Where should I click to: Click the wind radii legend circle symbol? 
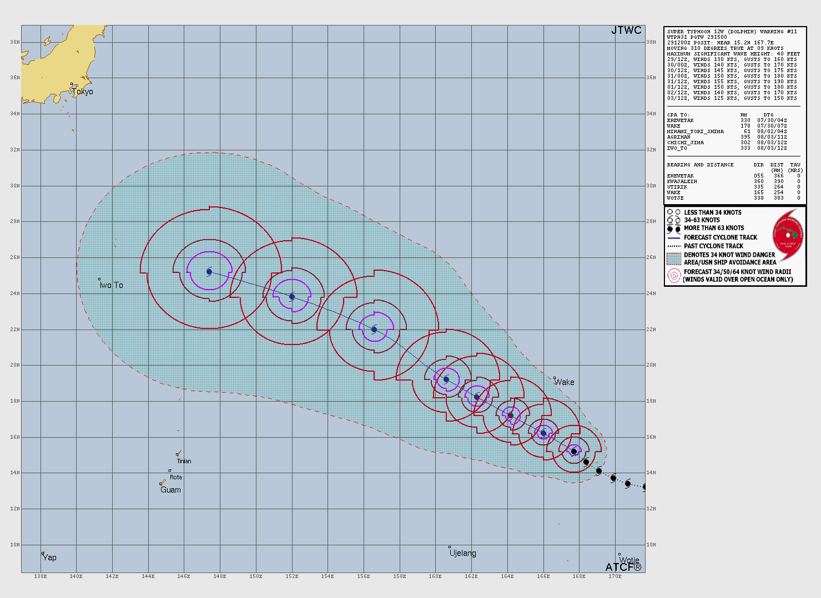pyautogui.click(x=674, y=276)
